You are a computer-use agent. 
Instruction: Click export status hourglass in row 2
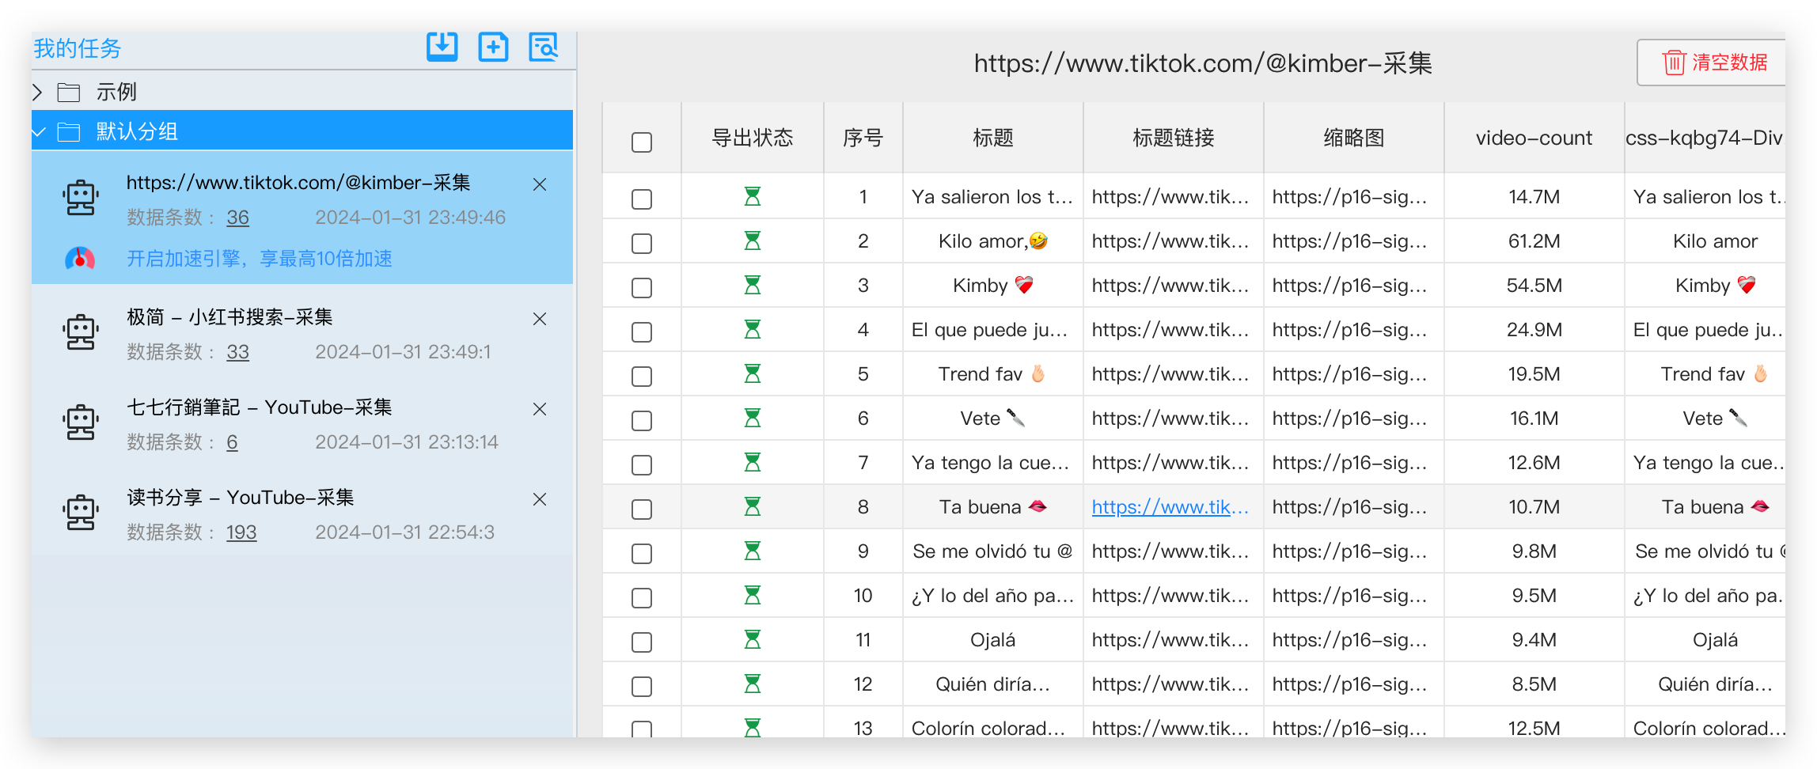(x=753, y=241)
